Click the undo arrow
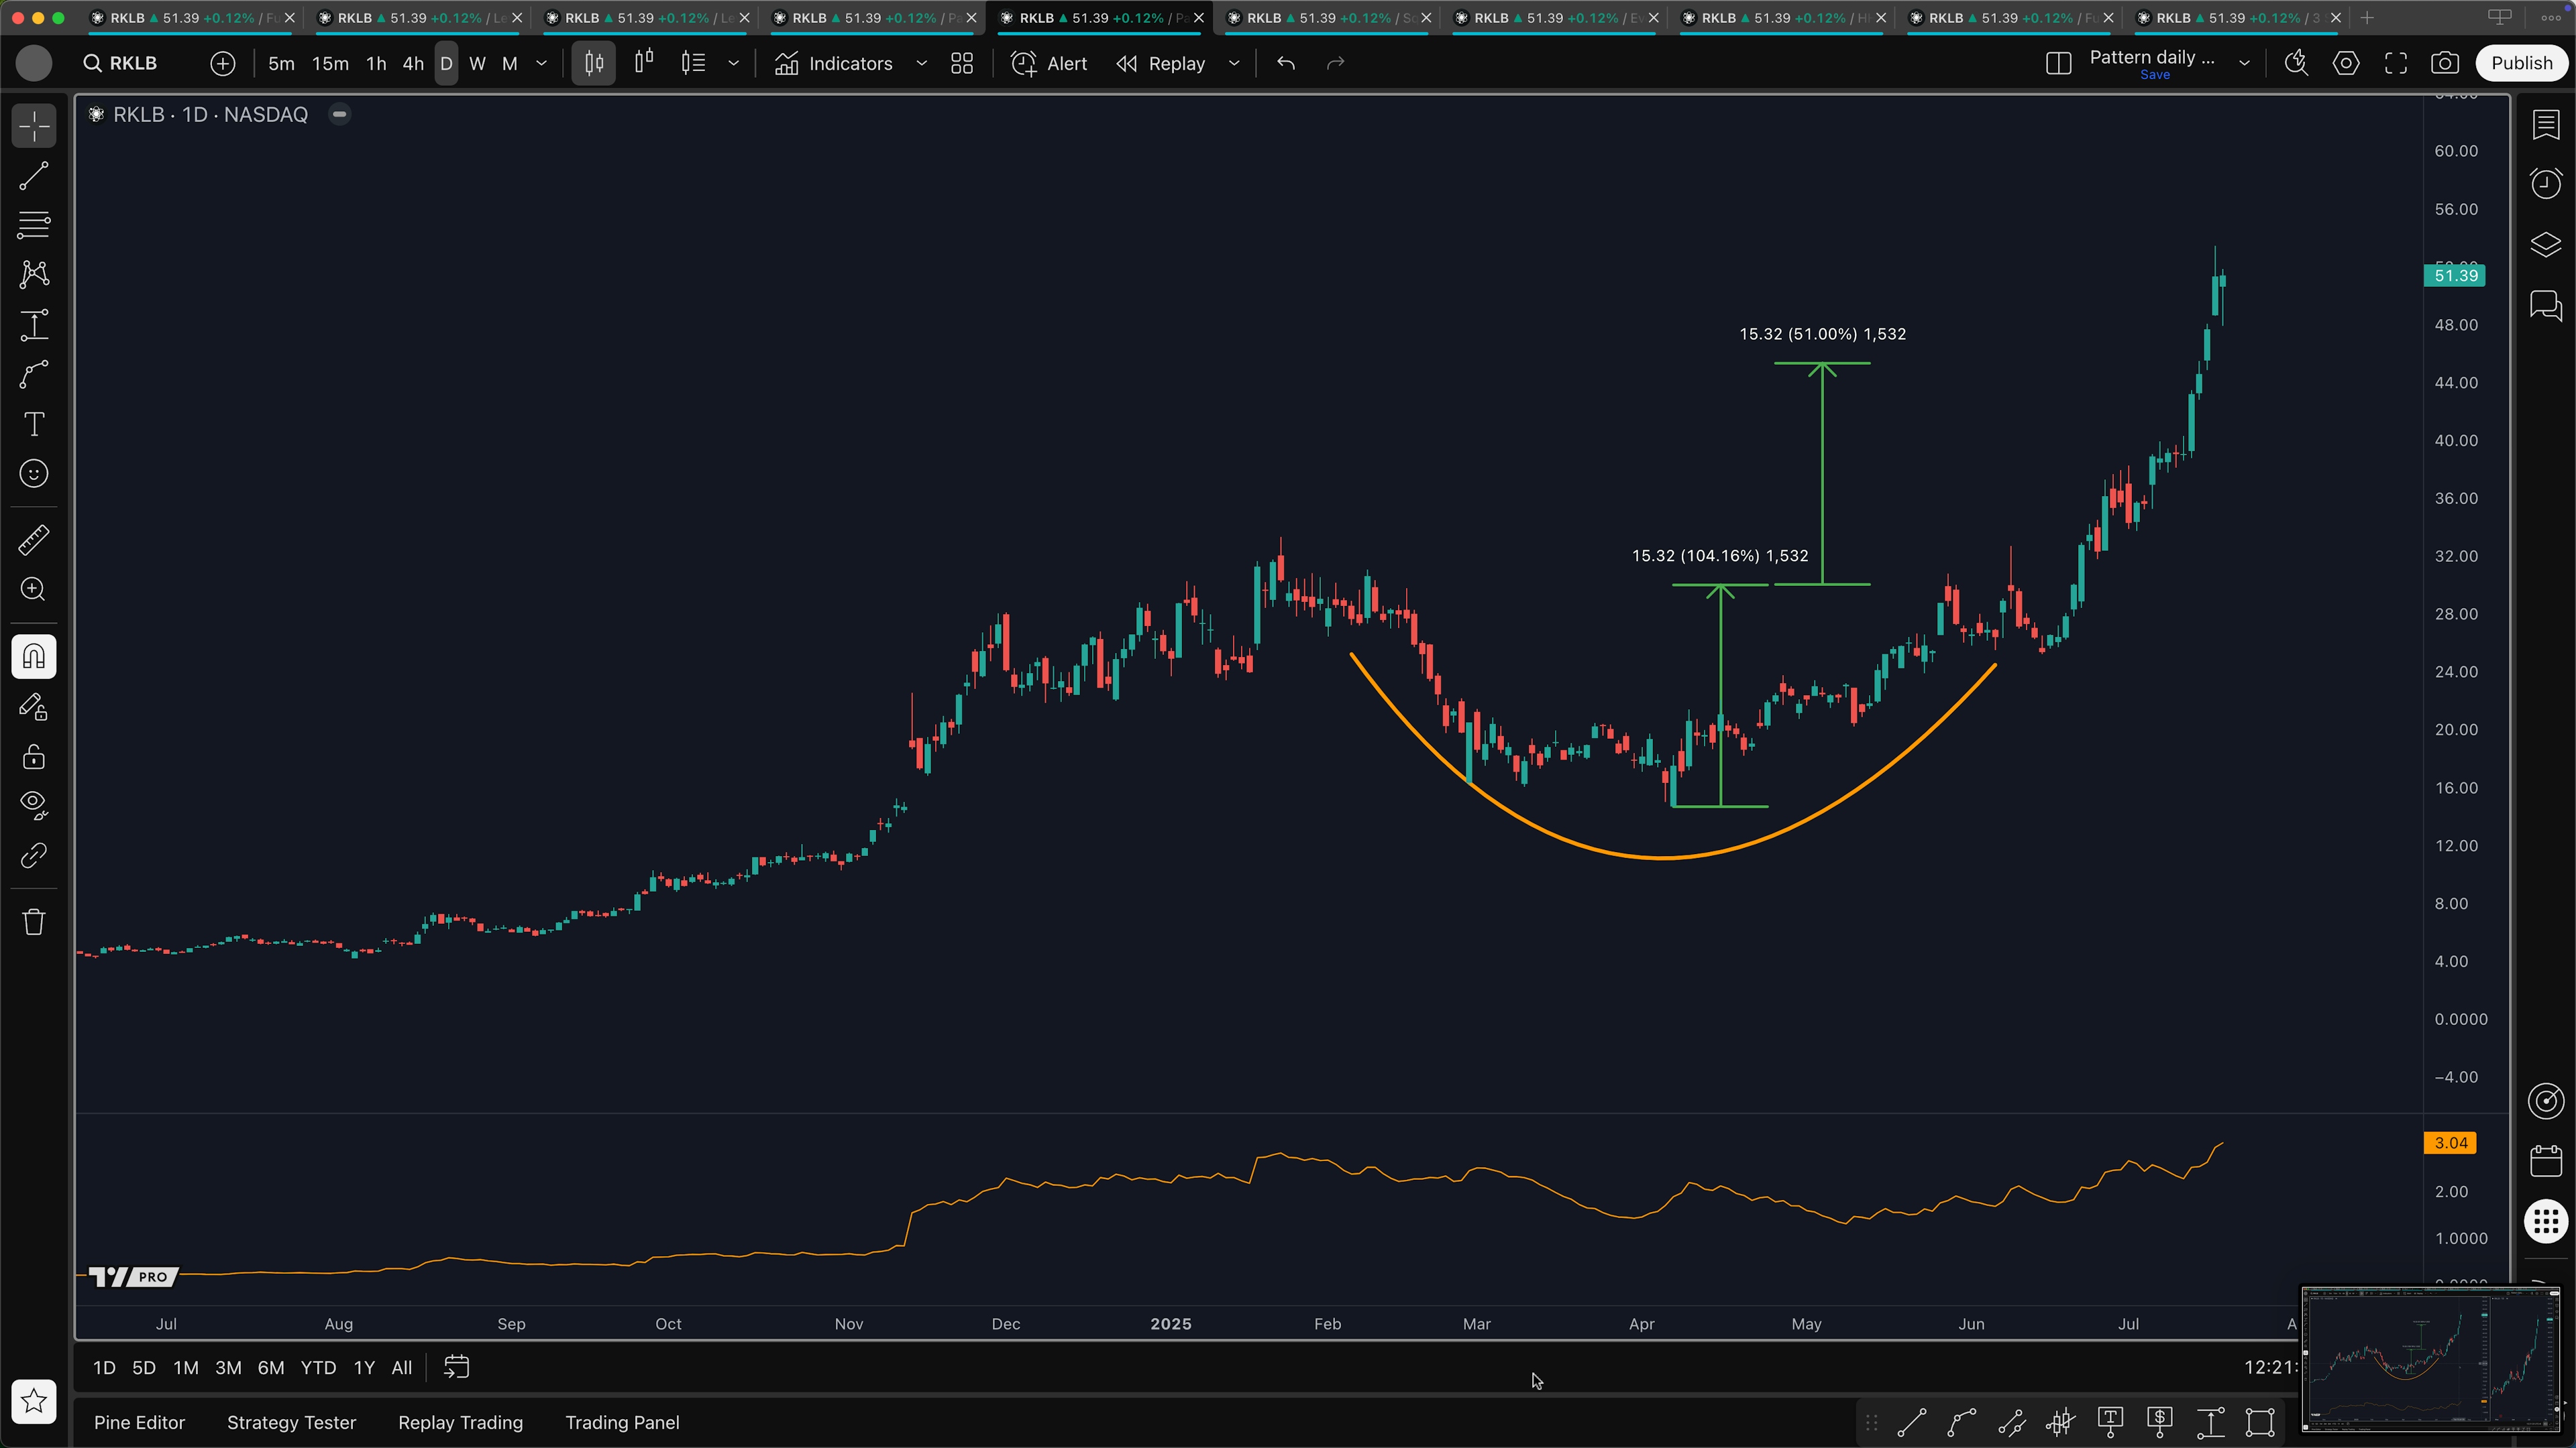 [1286, 64]
